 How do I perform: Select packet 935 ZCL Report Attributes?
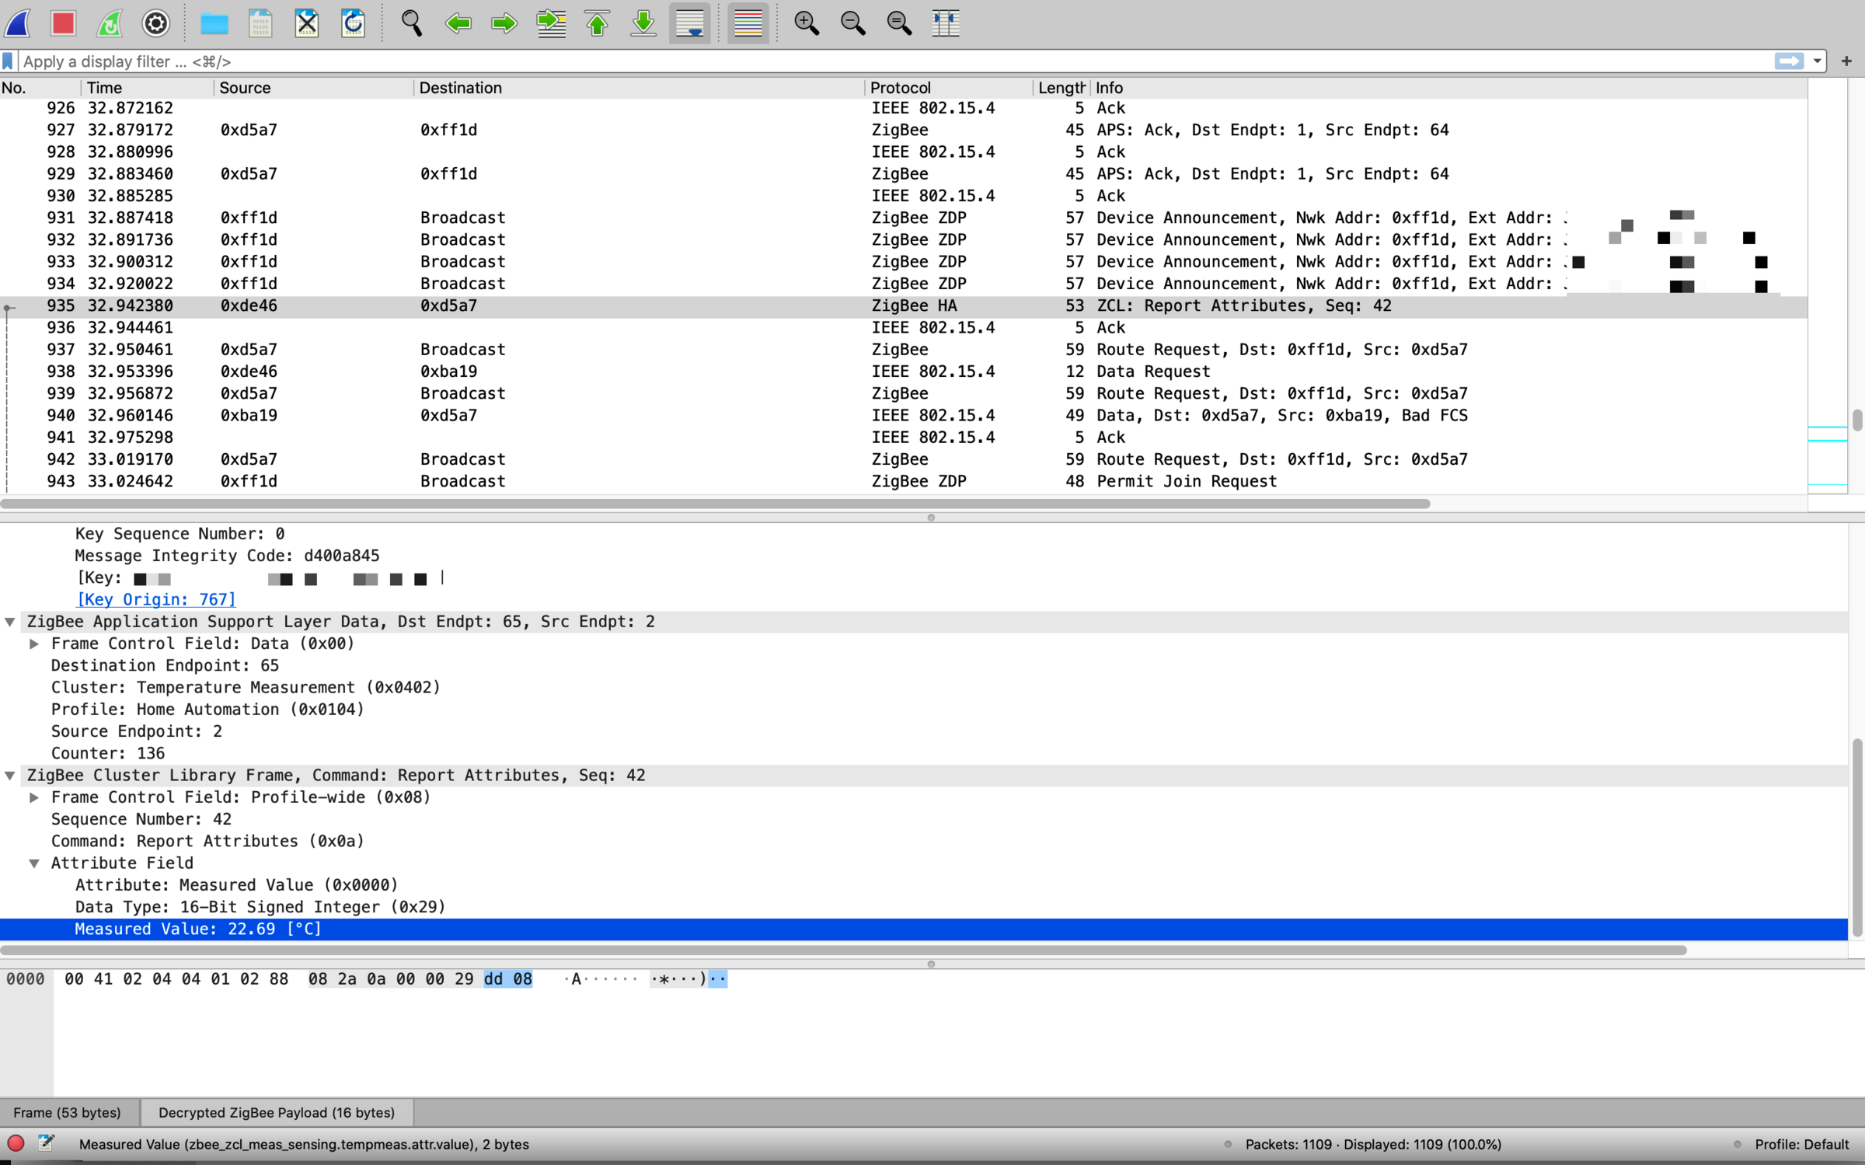click(904, 305)
